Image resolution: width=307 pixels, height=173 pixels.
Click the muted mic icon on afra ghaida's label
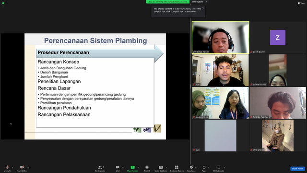tap(251, 150)
